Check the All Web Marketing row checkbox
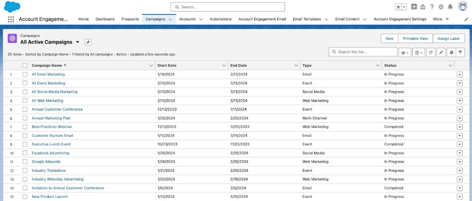Screen dimensions: 472x201 pos(25,101)
